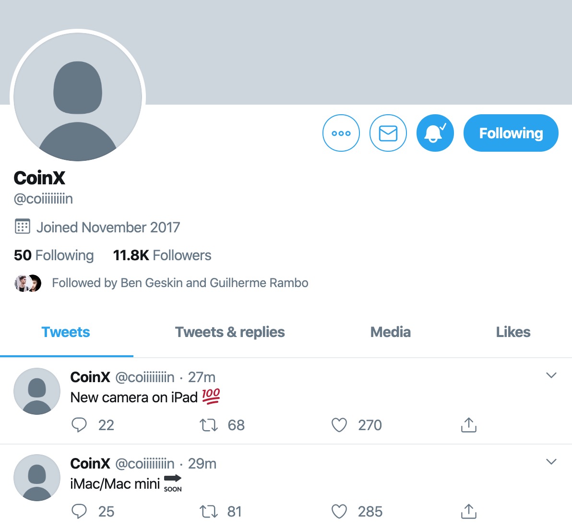Click the envelope message icon
572x530 pixels.
[388, 133]
